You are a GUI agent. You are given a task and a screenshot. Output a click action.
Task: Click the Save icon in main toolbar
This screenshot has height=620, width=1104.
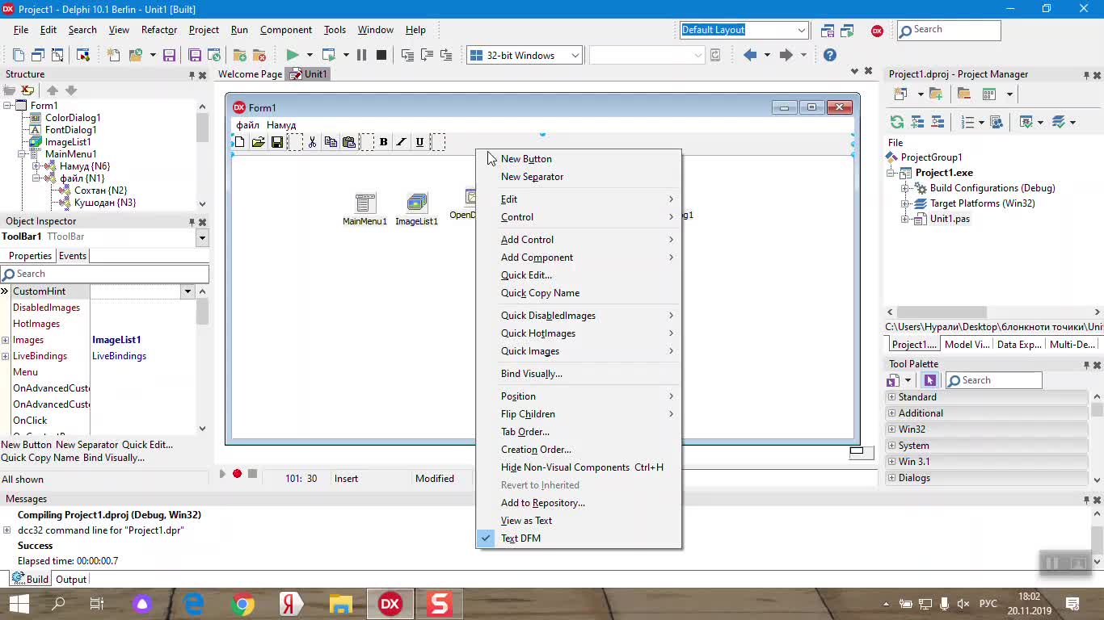click(169, 55)
